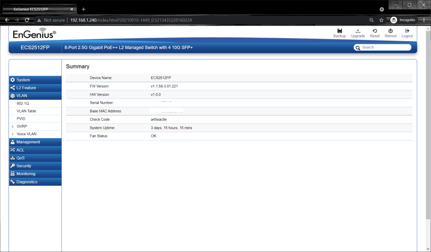Screen dimensions: 431x252
Task: Select the Voice VLAN tree item label
Action: coord(27,134)
